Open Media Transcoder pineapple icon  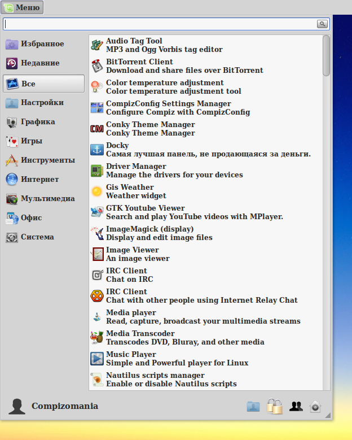tap(97, 338)
